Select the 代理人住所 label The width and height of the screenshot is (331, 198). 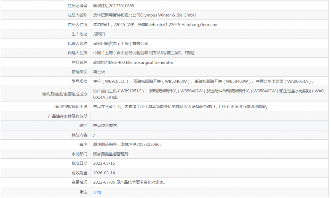78,53
